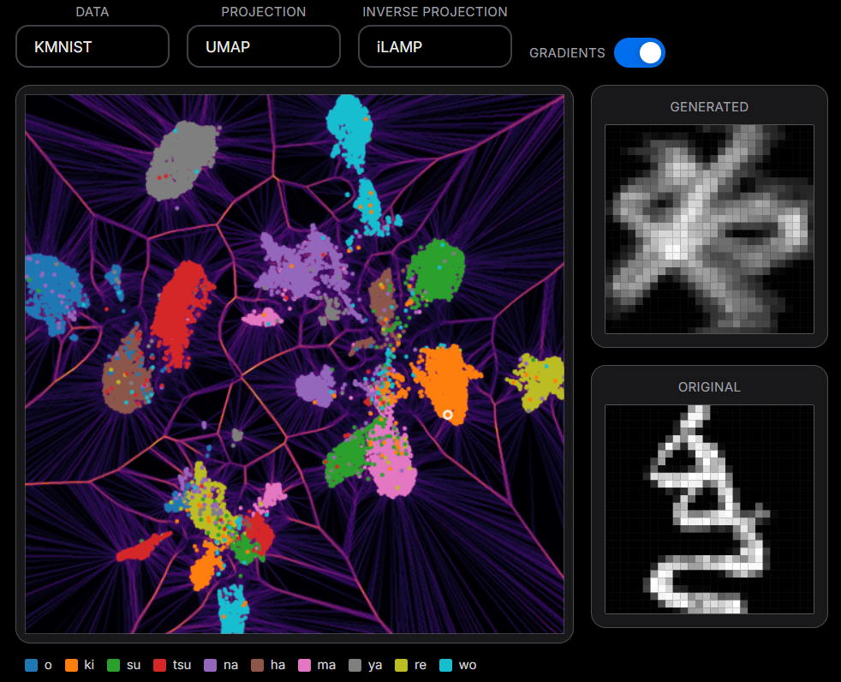This screenshot has height=682, width=841.
Task: Click the INVERSE PROJECTION heading
Action: tap(434, 12)
